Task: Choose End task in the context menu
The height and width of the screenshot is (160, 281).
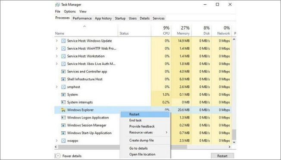Action: pos(145,121)
